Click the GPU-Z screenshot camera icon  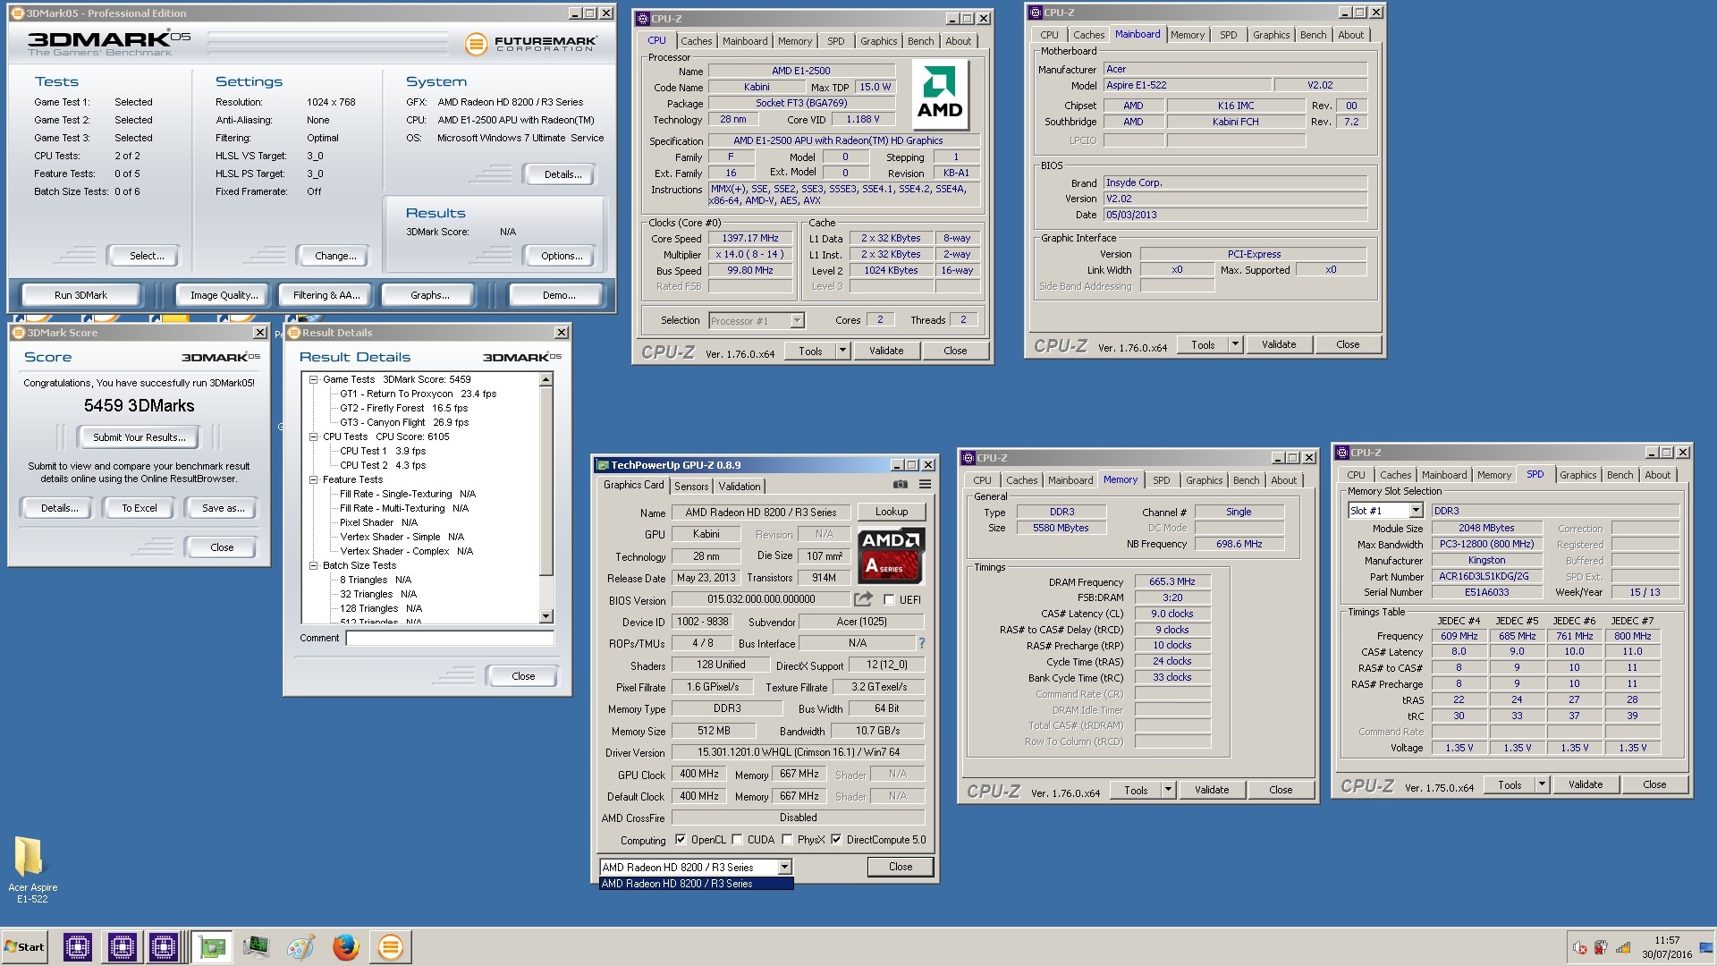tap(901, 485)
